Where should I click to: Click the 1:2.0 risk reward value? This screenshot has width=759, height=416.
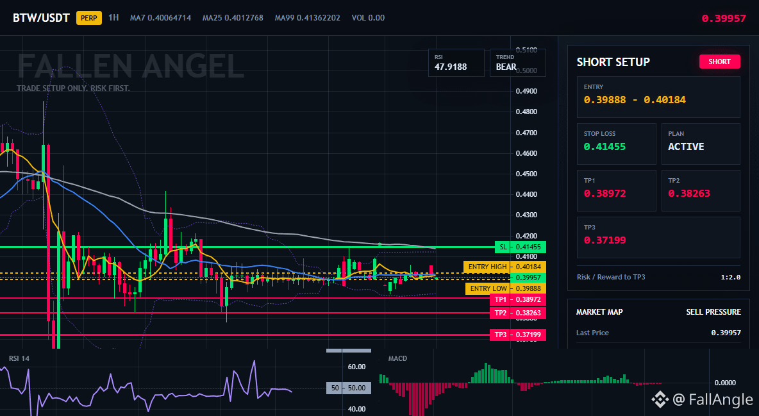(x=730, y=277)
